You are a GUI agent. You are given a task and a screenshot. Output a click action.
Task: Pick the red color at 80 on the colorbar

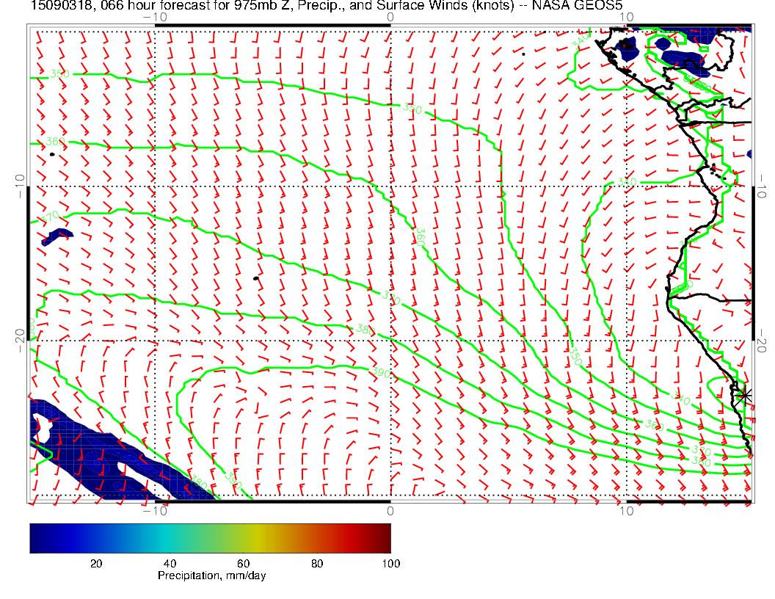[317, 538]
